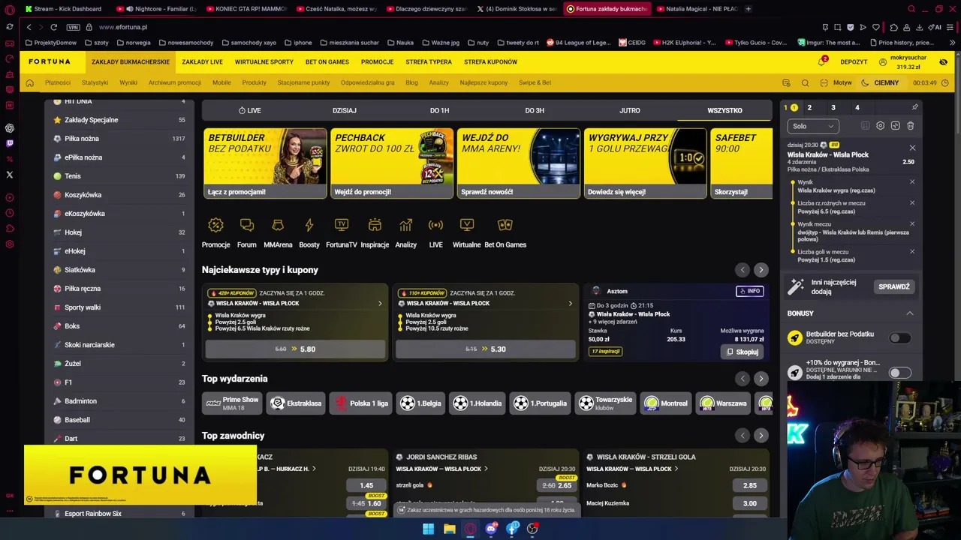Image resolution: width=961 pixels, height=540 pixels.
Task: Open the BETBUILDER bez podatku promo banner
Action: [265, 163]
